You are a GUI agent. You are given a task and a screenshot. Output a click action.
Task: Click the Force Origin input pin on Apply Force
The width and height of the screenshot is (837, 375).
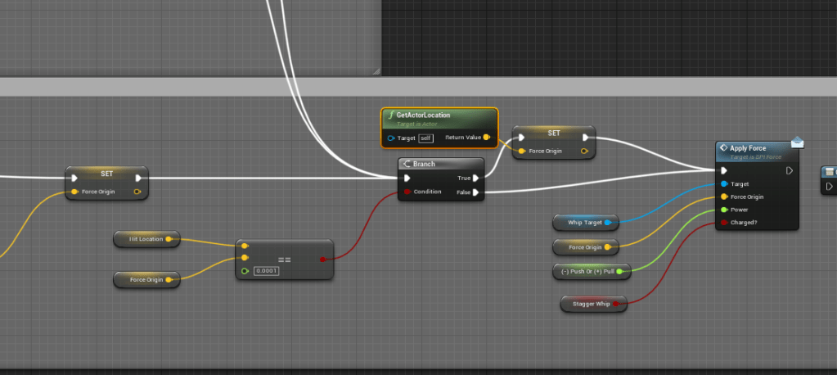pos(724,197)
